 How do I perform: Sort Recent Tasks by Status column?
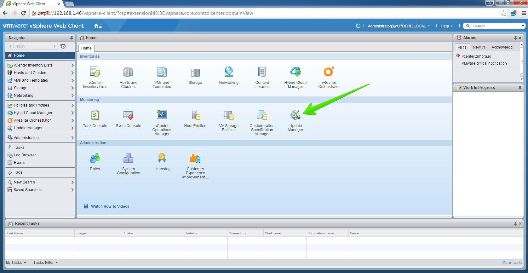click(x=153, y=233)
